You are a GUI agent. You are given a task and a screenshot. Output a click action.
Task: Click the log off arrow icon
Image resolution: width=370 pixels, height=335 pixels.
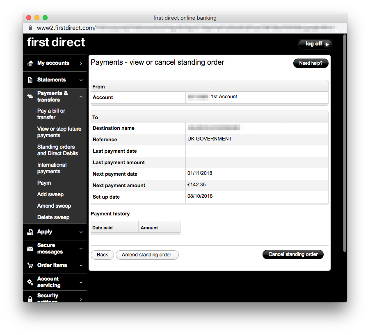(327, 44)
